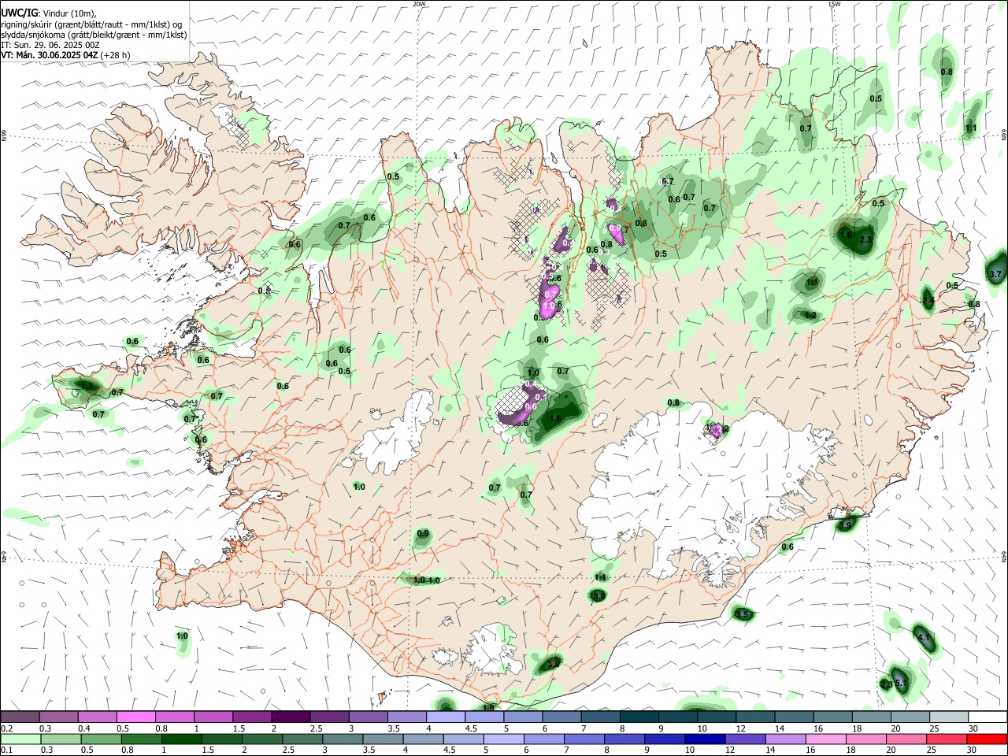Viewport: 1008px width, 756px height.
Task: Click the light grey swatch at 25 on upper scale
Action: pos(949,717)
